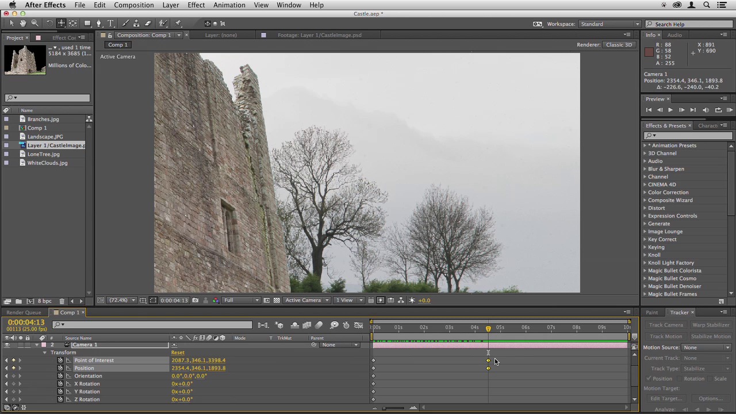Play the preview

[670, 110]
